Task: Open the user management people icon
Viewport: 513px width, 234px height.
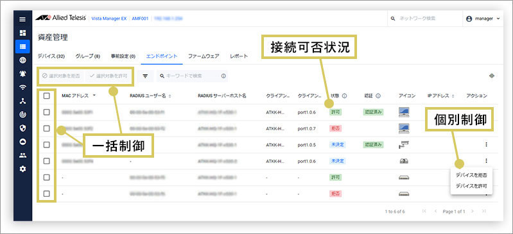Action: click(22, 156)
